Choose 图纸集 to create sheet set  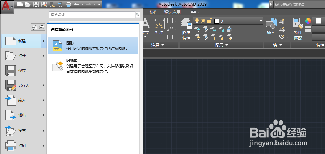pyautogui.click(x=93, y=66)
